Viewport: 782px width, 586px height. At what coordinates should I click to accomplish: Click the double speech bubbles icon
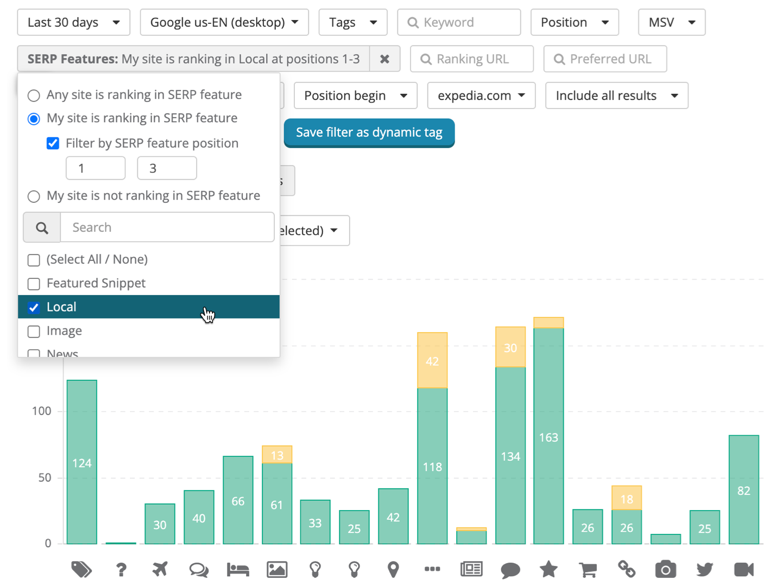pos(199,570)
